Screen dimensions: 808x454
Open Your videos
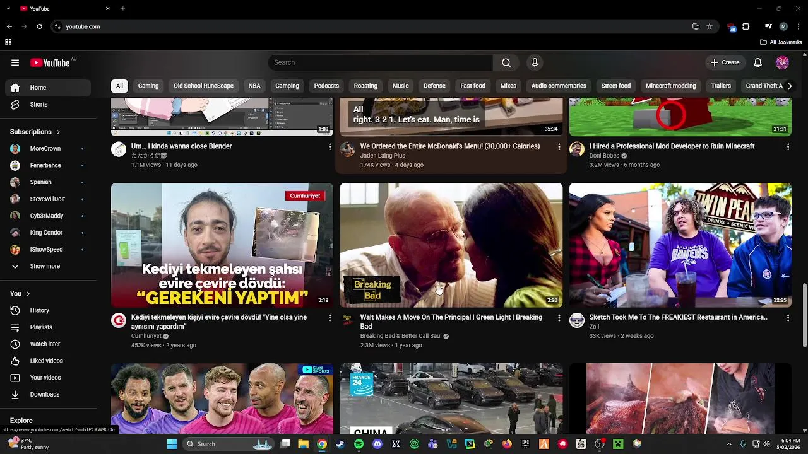48,378
